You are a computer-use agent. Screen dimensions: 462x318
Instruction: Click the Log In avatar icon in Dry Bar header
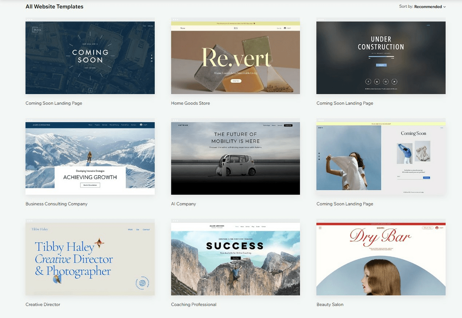[437, 228]
